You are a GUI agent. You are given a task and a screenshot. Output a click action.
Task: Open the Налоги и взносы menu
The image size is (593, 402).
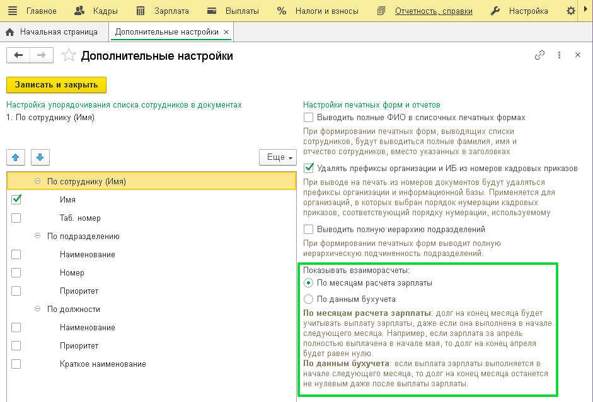(327, 11)
